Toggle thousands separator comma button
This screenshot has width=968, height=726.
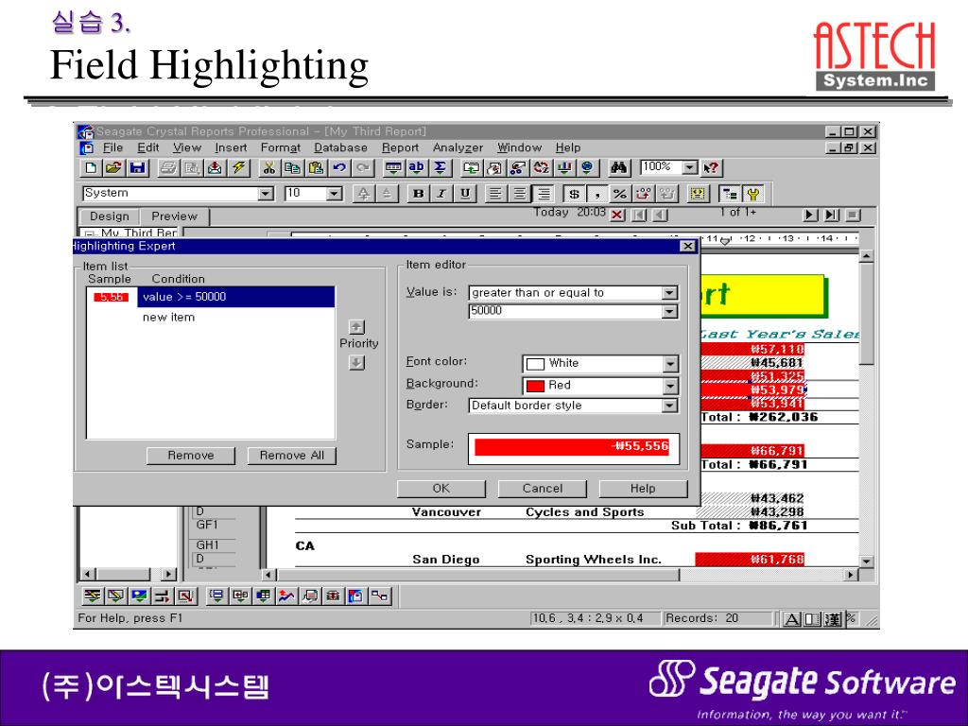[x=596, y=194]
